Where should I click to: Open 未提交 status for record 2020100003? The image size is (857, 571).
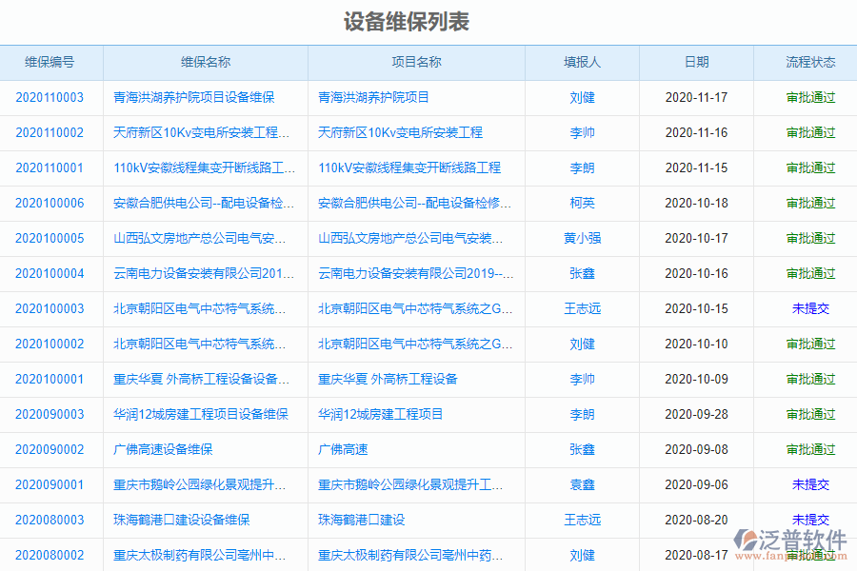(x=804, y=308)
